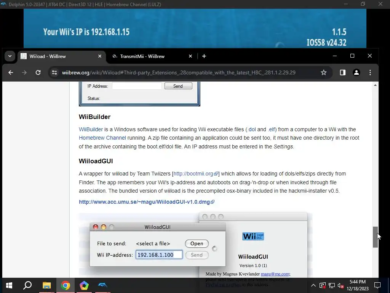
Task: Maximize the Chrome window
Action: (352, 56)
